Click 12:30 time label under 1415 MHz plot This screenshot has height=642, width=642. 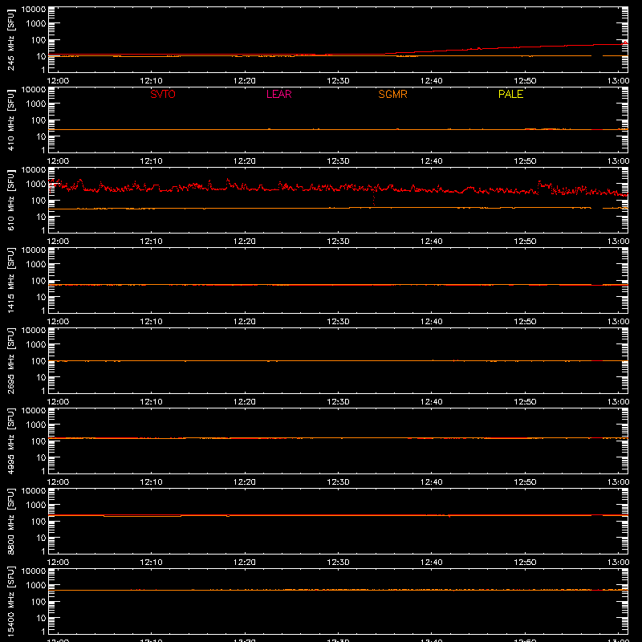point(338,322)
